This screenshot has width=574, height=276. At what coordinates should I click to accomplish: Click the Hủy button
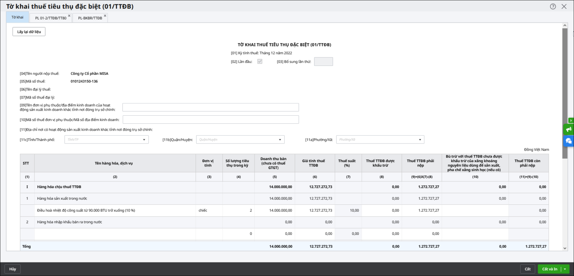(x=13, y=269)
